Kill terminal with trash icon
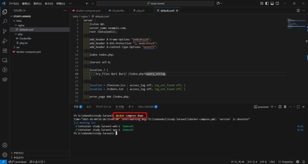This screenshot has width=308, height=164. pos(285,107)
